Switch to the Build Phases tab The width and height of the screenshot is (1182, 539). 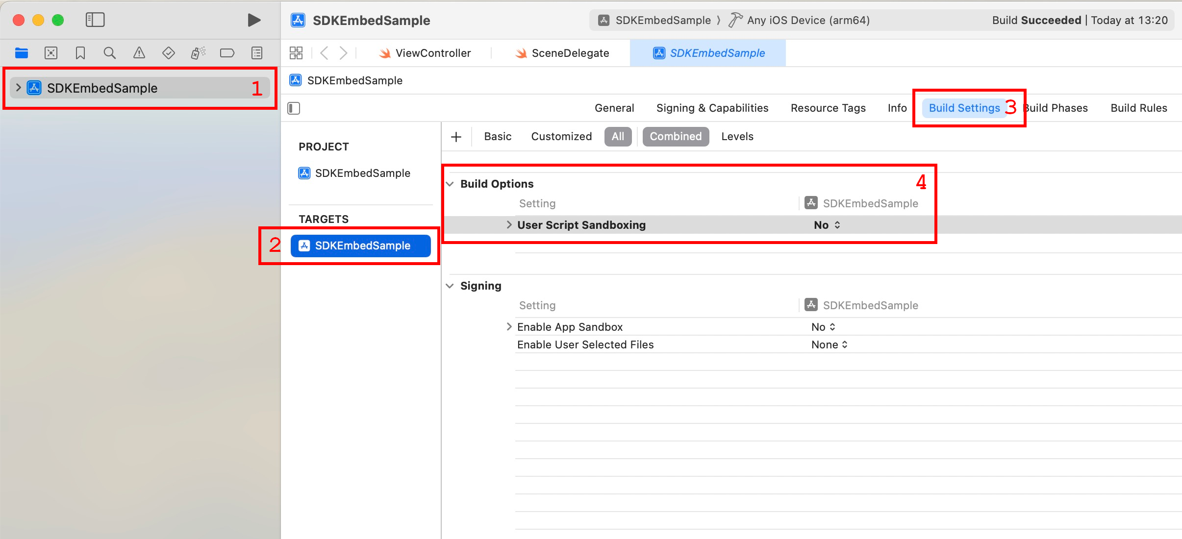[1059, 108]
